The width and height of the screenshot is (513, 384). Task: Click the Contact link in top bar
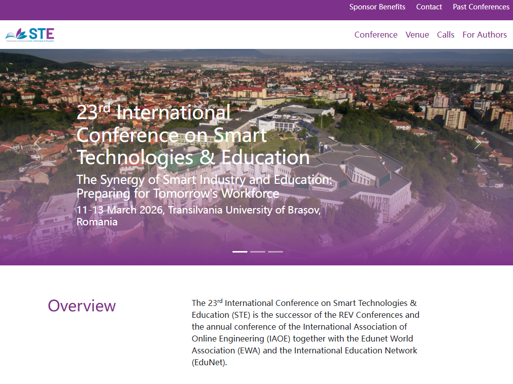click(429, 7)
